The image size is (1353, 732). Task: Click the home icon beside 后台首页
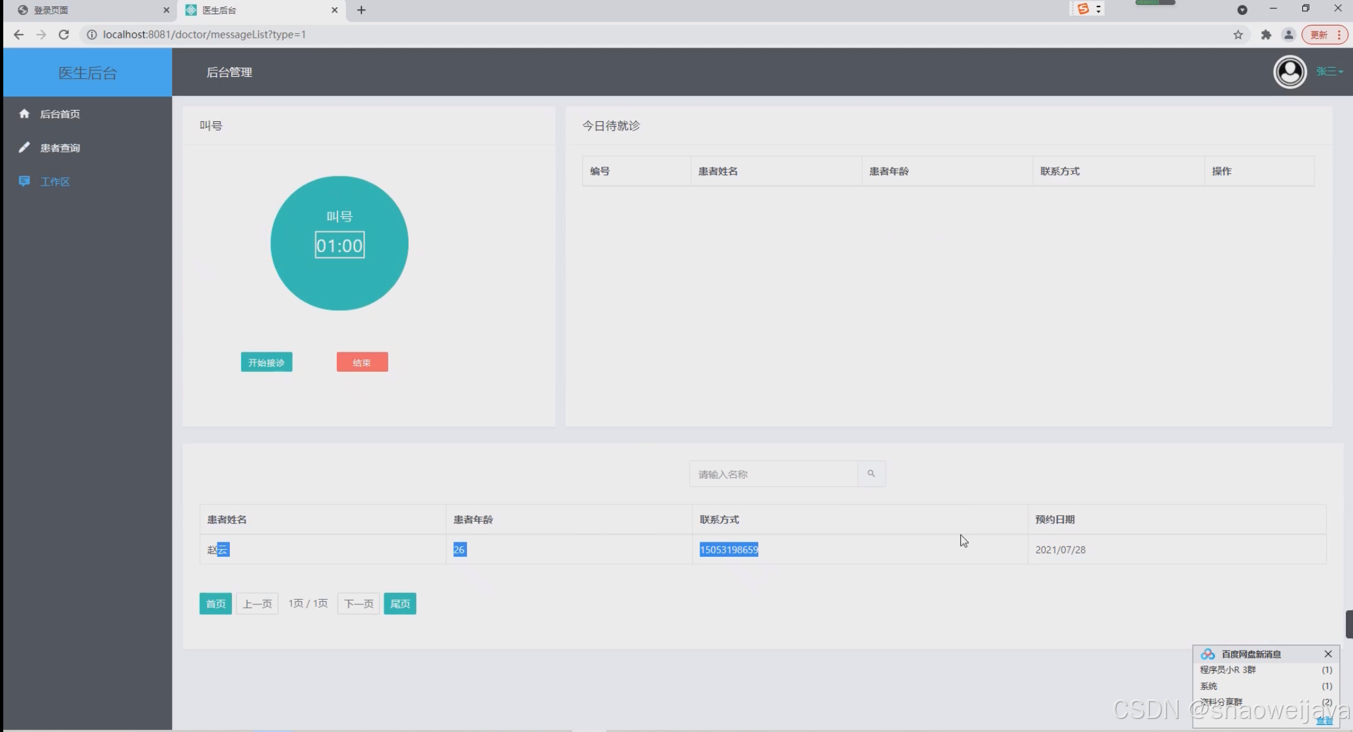tap(24, 114)
